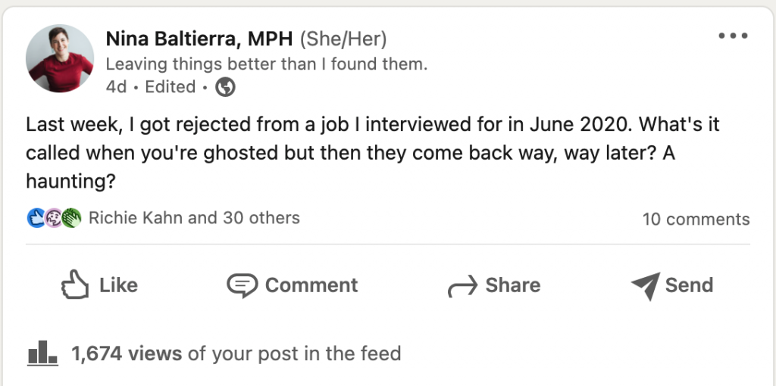This screenshot has width=776, height=386.
Task: Click the green clapping hands reaction icon
Action: pyautogui.click(x=71, y=218)
